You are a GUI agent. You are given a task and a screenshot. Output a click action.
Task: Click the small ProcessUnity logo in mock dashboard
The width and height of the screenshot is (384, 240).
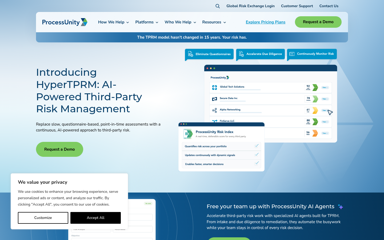click(220, 78)
